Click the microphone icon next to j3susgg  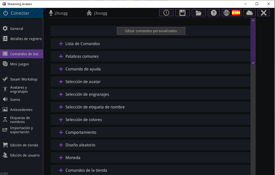coord(51,12)
